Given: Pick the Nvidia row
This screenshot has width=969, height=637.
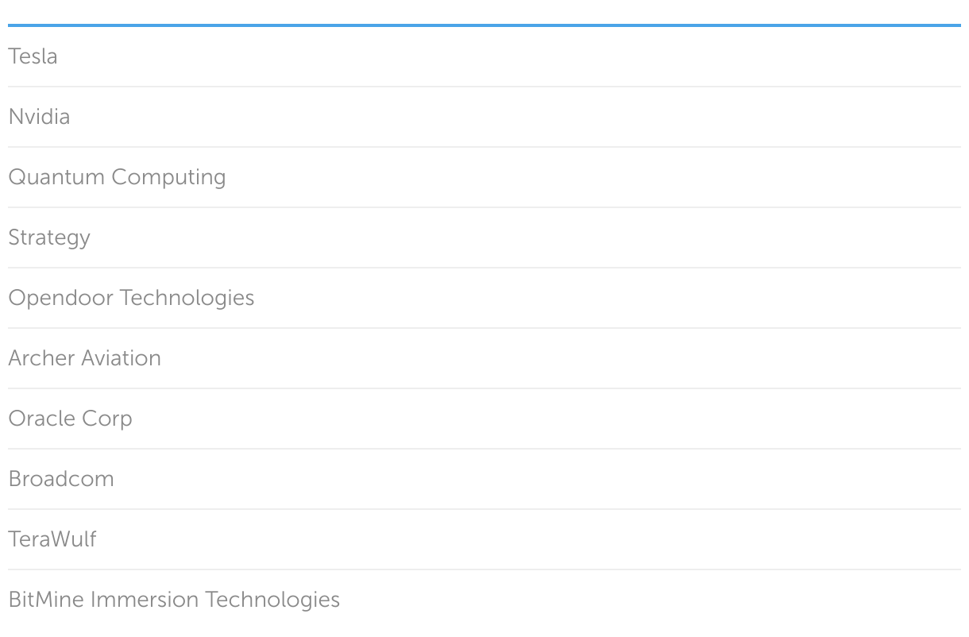Looking at the screenshot, I should (39, 117).
